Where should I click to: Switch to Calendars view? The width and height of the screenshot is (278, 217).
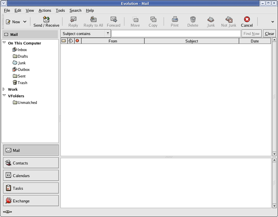point(31,176)
